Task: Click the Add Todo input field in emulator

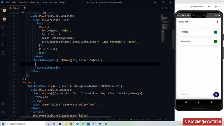Action: [x=195, y=94]
